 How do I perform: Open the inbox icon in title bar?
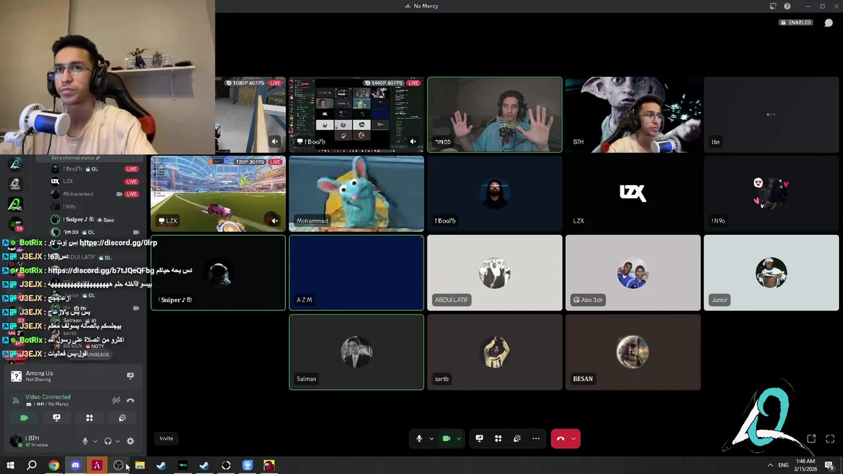(x=773, y=6)
